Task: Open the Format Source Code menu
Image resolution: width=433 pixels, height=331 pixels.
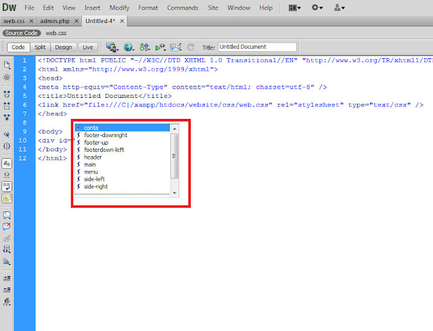Action: 7,301
